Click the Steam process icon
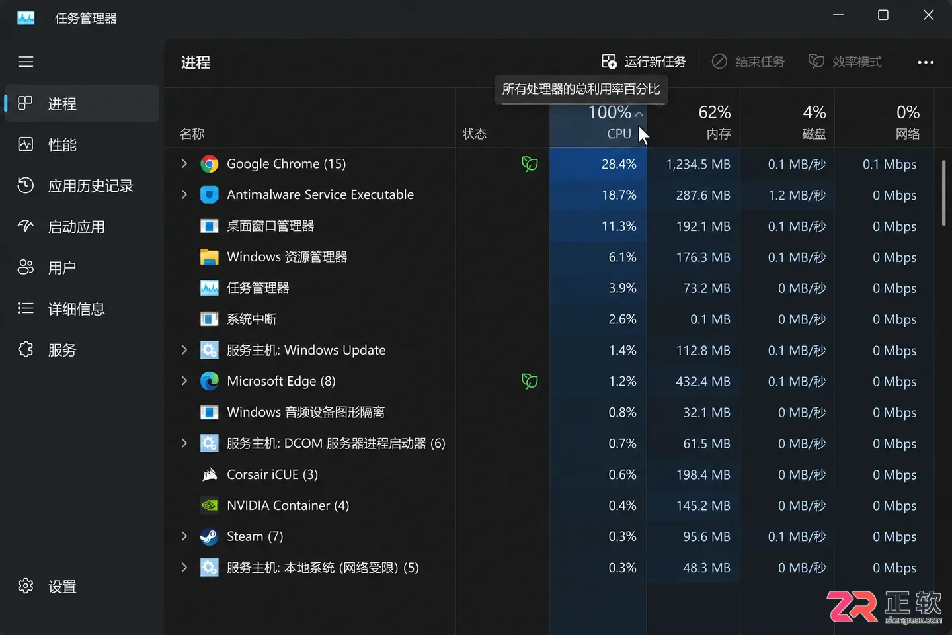 point(210,536)
